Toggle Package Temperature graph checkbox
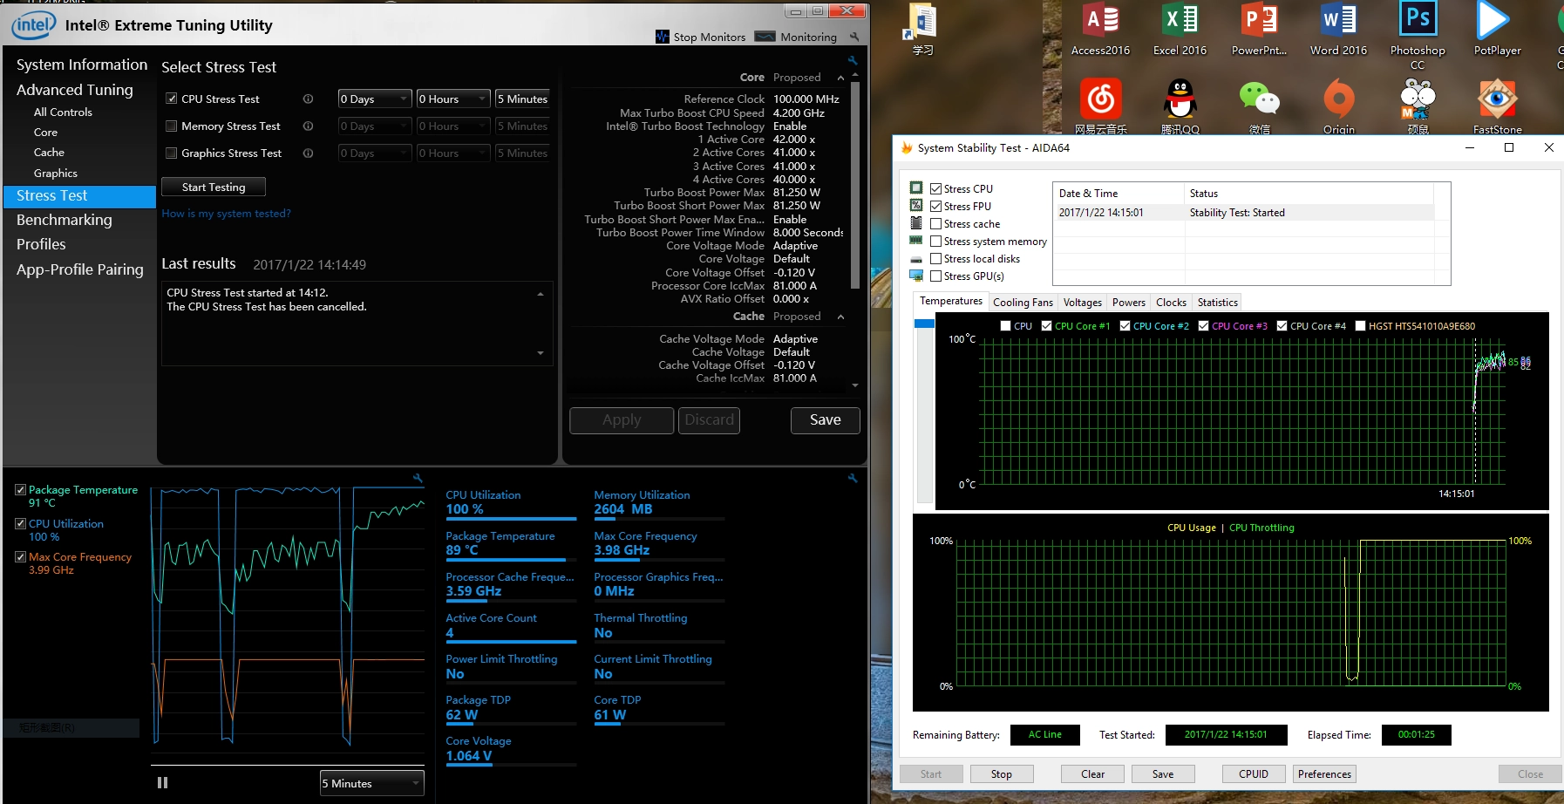 pos(20,490)
